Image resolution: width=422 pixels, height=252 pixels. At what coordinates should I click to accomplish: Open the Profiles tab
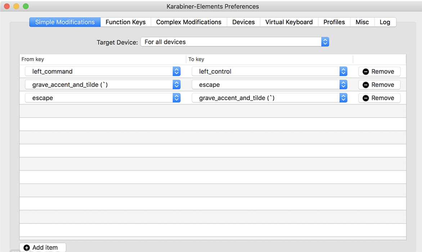point(334,22)
